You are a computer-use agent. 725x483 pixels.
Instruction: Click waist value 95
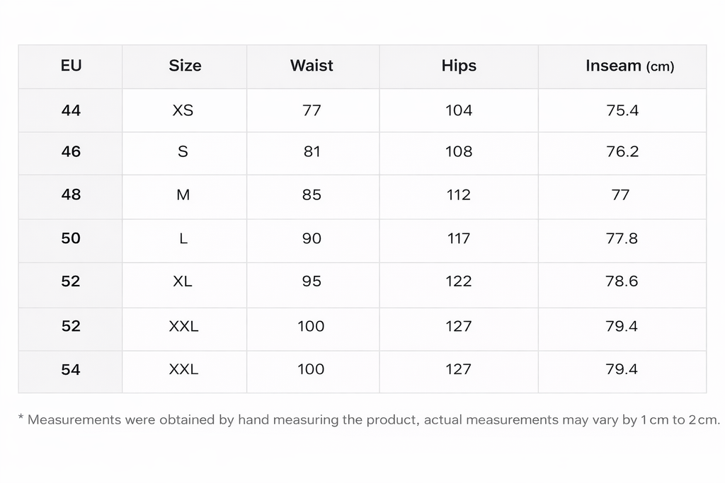312,281
